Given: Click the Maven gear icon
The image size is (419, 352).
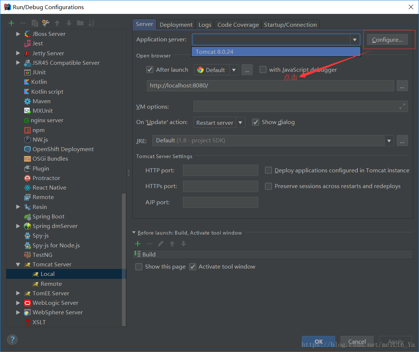Looking at the screenshot, I should click(27, 101).
